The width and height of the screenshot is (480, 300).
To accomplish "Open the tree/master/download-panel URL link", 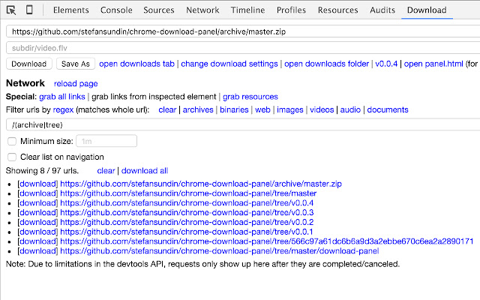I will pos(220,251).
